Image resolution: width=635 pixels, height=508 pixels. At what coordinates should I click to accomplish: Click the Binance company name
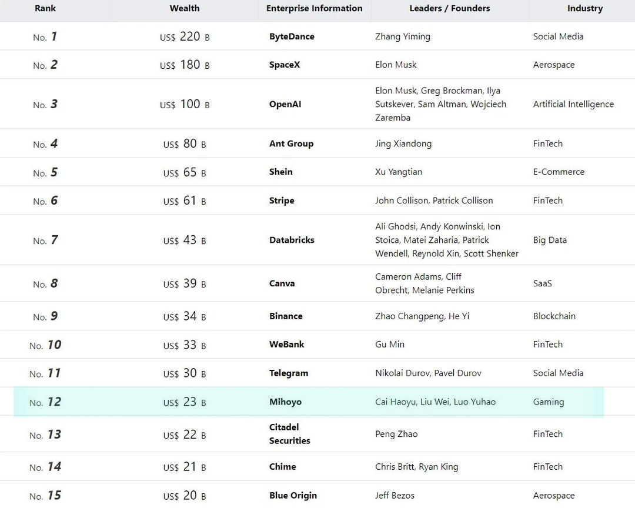286,316
